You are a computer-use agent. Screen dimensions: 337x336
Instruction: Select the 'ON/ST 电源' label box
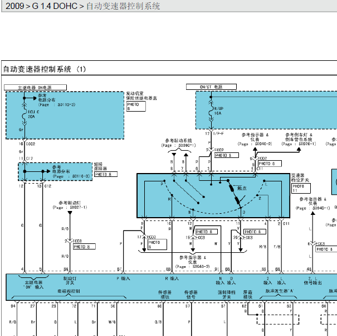point(211,87)
